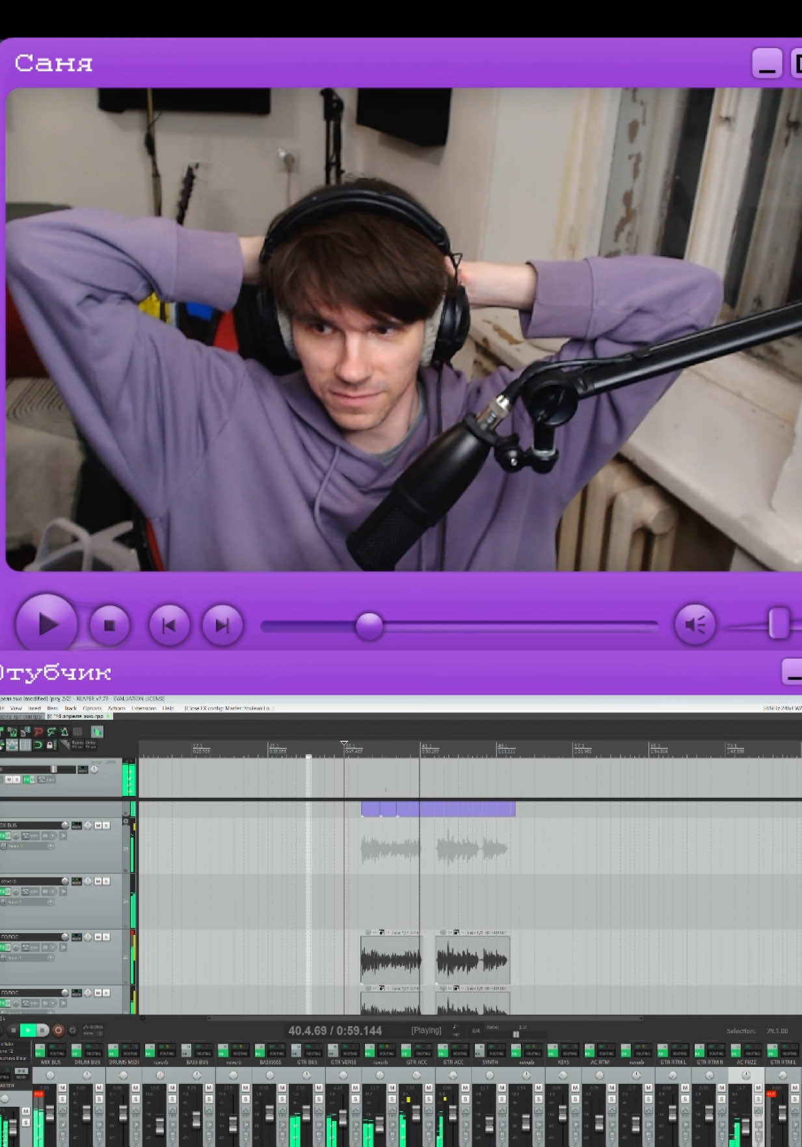Solo the GTR BUS mixer strip

coord(319,1099)
